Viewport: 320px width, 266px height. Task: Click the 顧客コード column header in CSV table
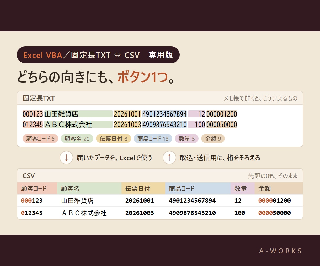coord(37,188)
